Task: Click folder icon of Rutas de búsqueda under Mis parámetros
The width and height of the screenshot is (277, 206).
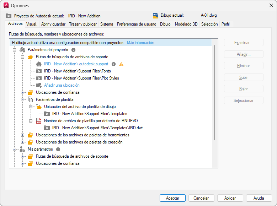Action: point(30,156)
